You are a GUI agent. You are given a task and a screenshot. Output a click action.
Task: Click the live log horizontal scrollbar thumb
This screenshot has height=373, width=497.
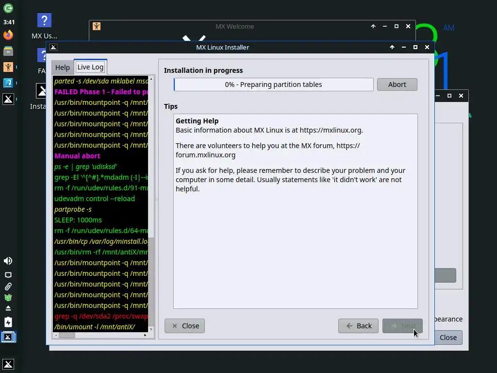pos(67,335)
